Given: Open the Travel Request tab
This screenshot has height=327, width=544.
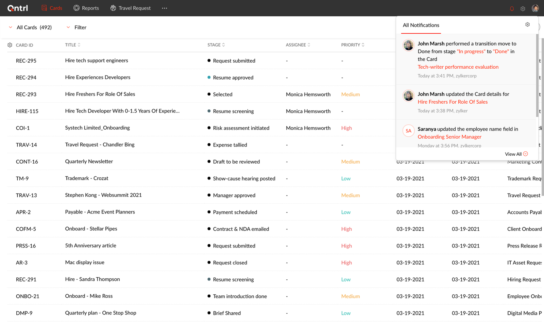Looking at the screenshot, I should [x=131, y=8].
